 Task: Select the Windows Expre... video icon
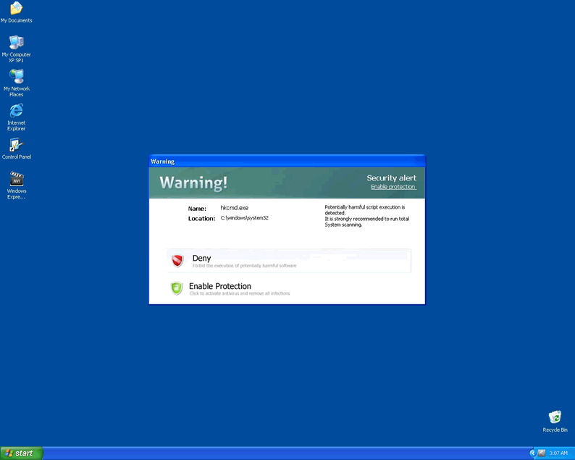(16, 179)
